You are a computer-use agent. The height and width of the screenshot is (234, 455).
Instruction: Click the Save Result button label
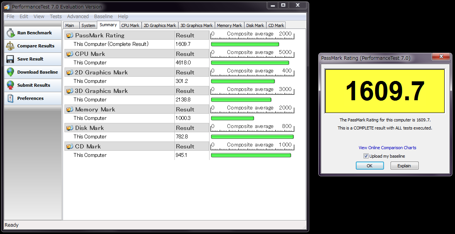tap(30, 59)
